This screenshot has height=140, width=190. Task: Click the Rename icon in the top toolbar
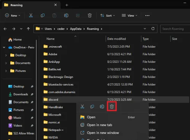click(66, 16)
